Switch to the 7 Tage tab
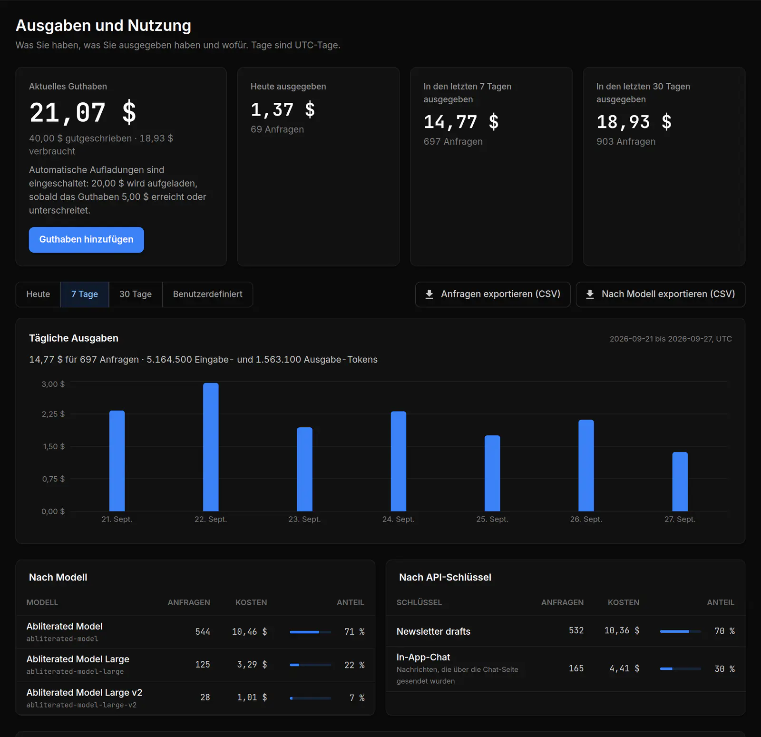This screenshot has height=737, width=761. [85, 295]
